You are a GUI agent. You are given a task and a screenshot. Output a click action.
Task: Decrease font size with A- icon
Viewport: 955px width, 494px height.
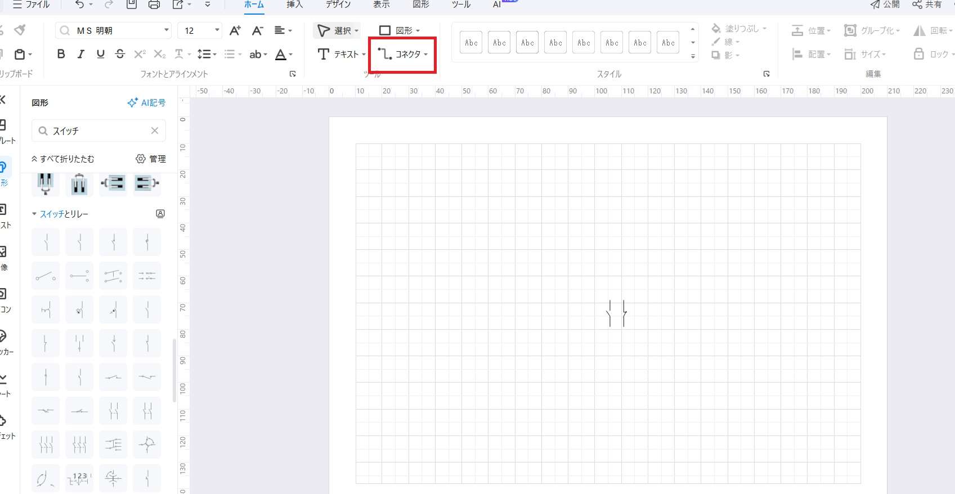[257, 30]
